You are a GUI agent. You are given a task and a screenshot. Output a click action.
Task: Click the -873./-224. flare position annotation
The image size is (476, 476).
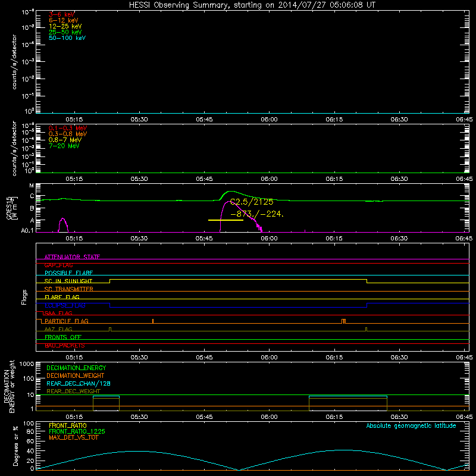(257, 214)
